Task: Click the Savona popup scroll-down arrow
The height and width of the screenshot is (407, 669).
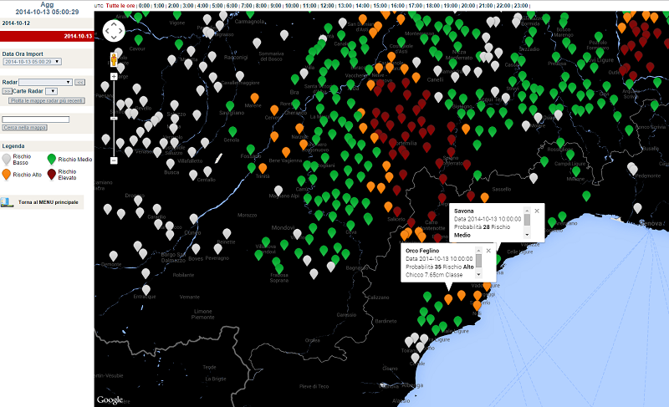Action: coord(527,235)
